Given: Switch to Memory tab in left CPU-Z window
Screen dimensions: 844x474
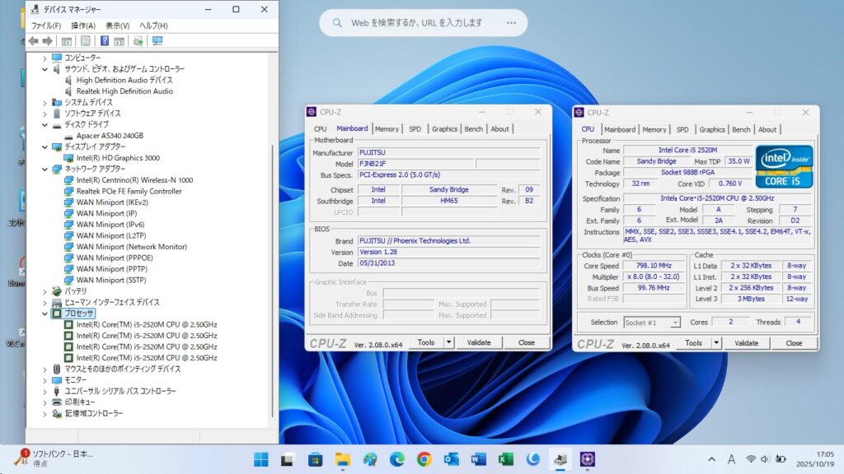Looking at the screenshot, I should pos(387,129).
